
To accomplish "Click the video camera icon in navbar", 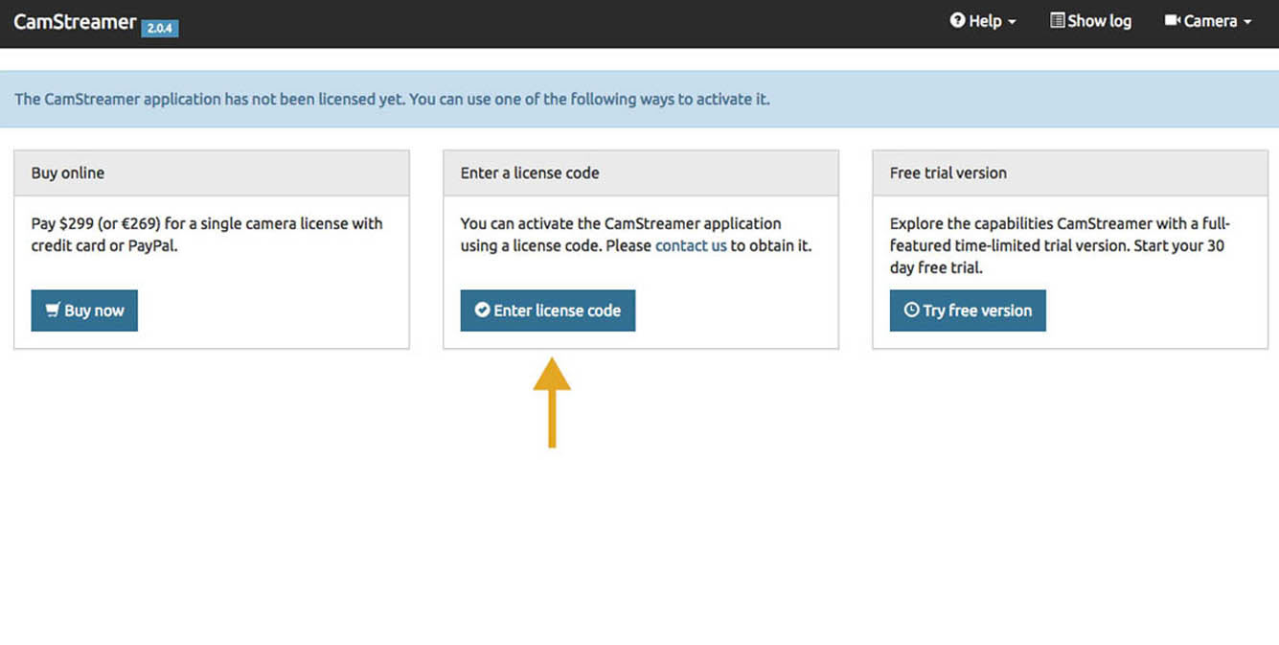I will pyautogui.click(x=1172, y=20).
